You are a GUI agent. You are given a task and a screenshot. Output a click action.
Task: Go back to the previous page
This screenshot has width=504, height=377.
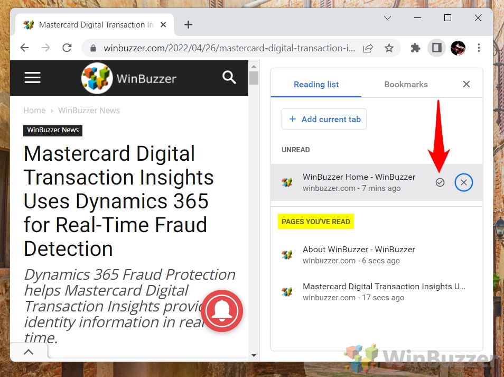(24, 48)
